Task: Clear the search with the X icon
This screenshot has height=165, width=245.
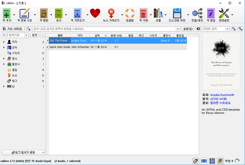Action: [x=198, y=29]
